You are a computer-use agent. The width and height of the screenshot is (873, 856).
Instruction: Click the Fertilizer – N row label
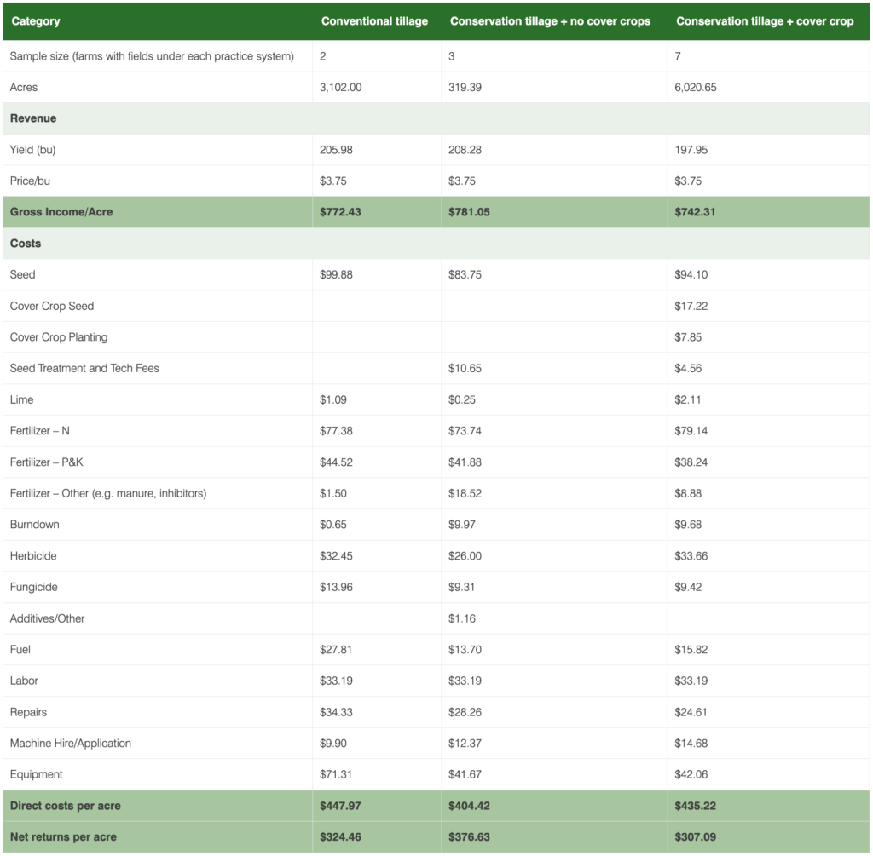pos(39,430)
